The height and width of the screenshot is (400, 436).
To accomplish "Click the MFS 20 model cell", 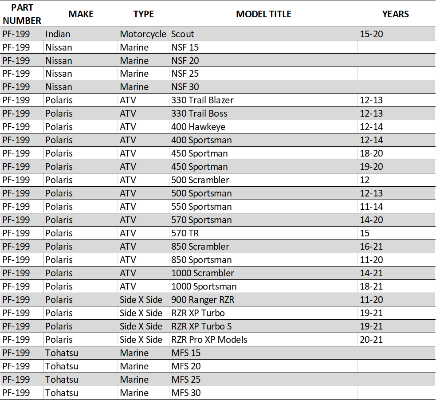I will [263, 366].
